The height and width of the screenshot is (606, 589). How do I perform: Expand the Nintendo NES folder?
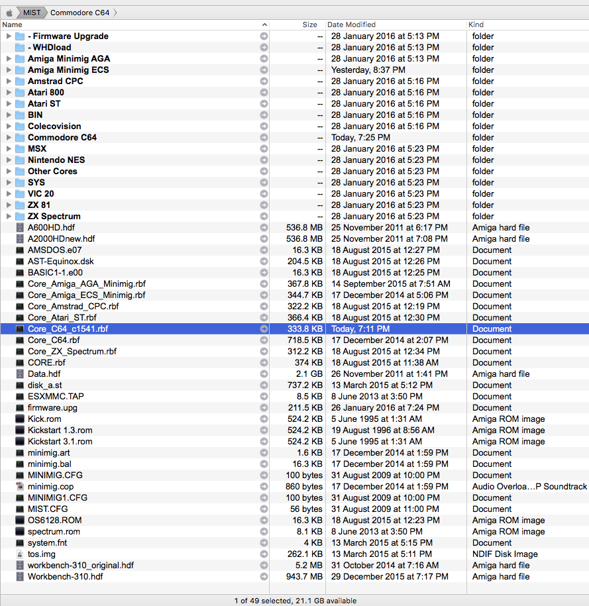9,160
